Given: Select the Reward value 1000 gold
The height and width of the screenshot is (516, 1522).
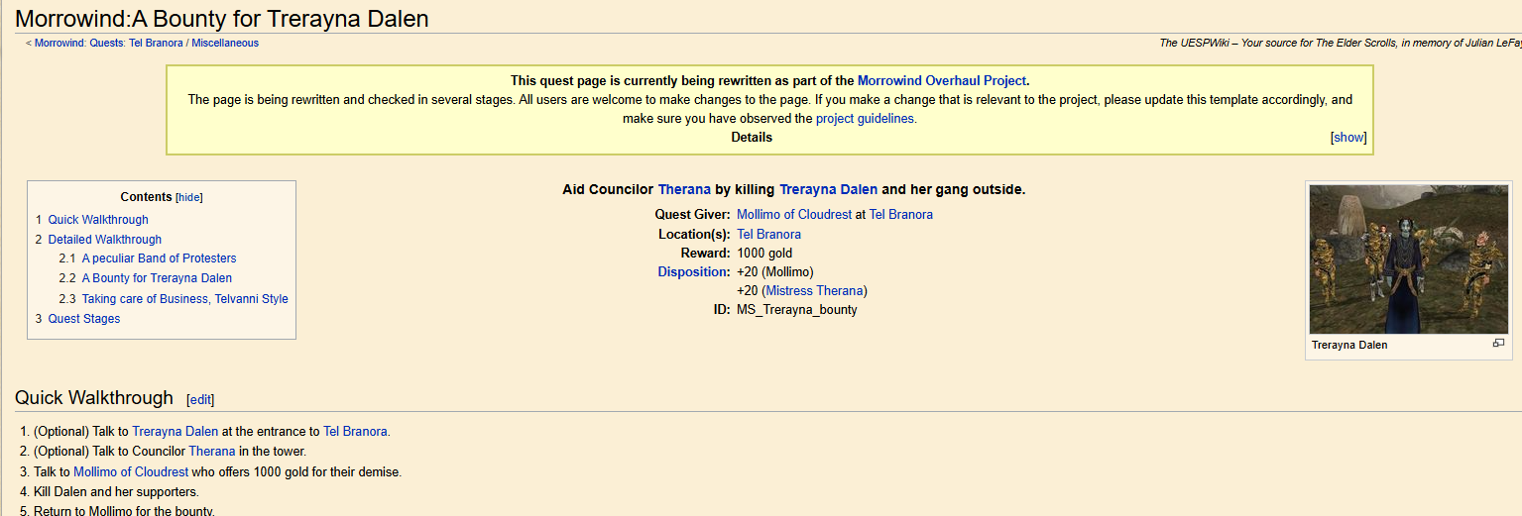Looking at the screenshot, I should tap(764, 254).
